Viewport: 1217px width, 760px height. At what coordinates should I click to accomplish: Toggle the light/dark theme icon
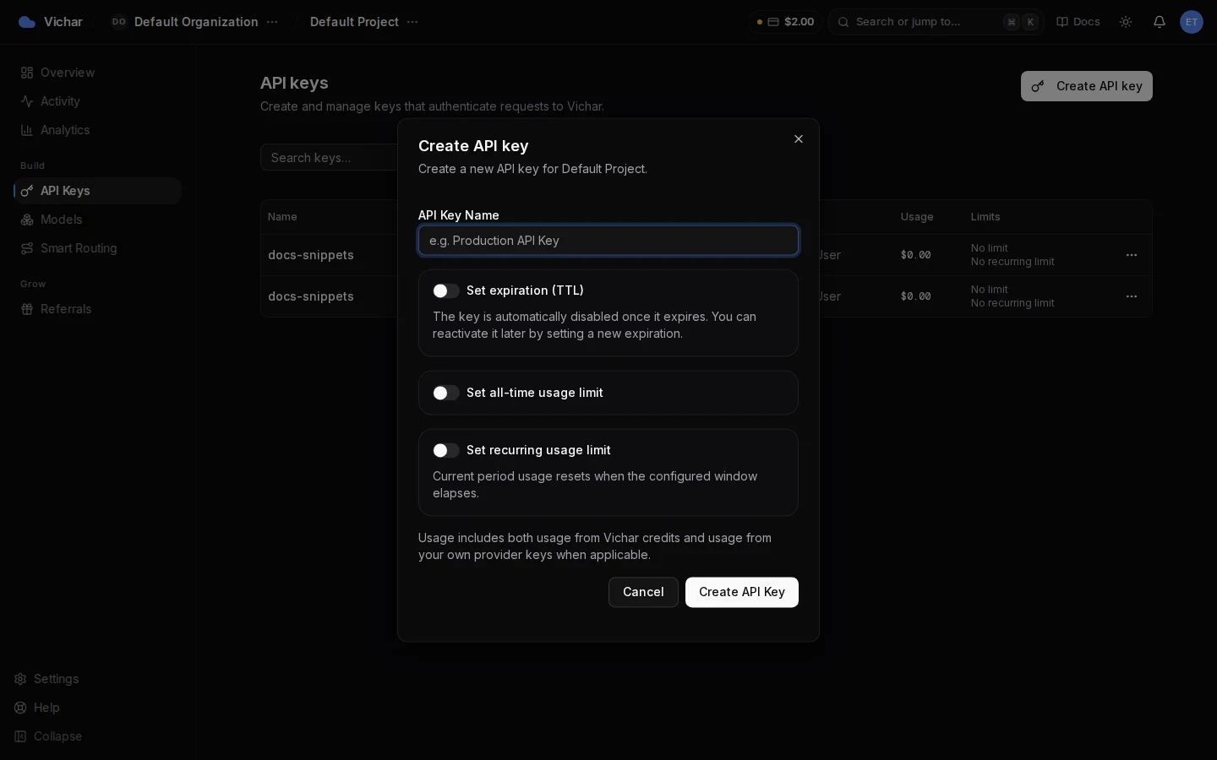point(1126,22)
